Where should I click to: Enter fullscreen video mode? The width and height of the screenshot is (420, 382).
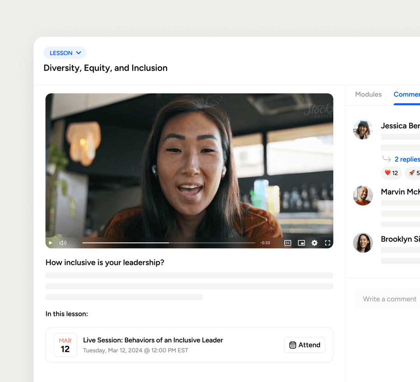click(327, 243)
